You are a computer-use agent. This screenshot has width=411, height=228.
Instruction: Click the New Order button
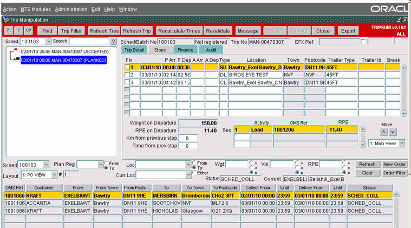coord(394,164)
